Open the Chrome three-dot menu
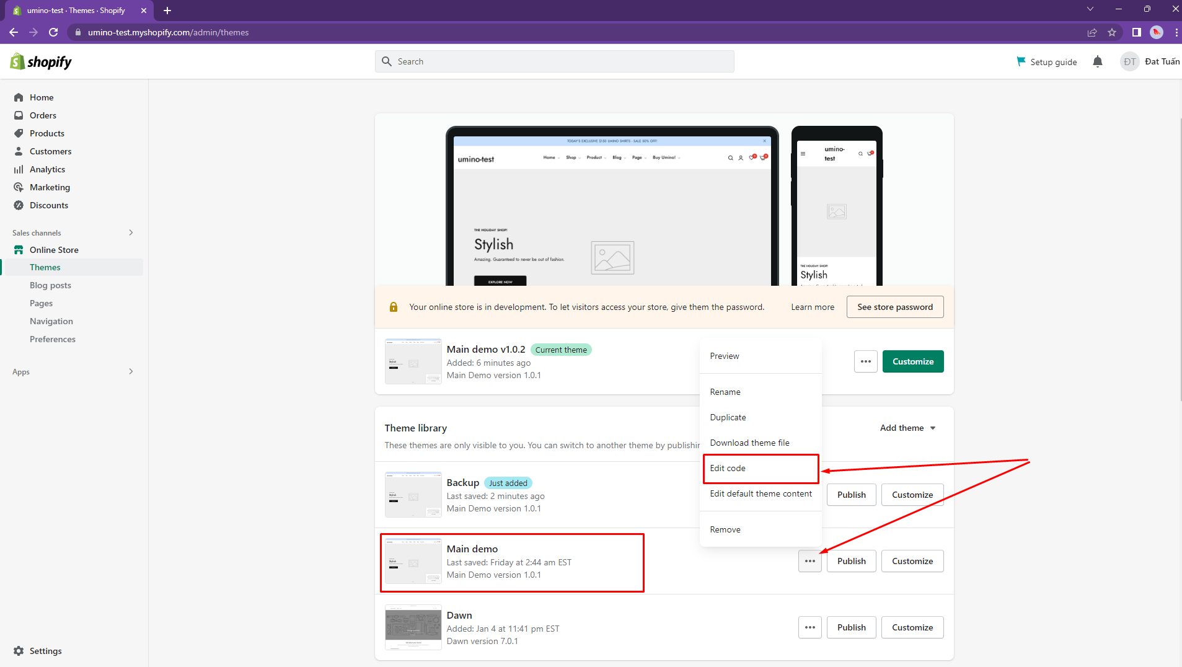The width and height of the screenshot is (1182, 667). coord(1176,32)
